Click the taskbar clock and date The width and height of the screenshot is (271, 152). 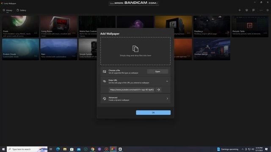[259, 149]
